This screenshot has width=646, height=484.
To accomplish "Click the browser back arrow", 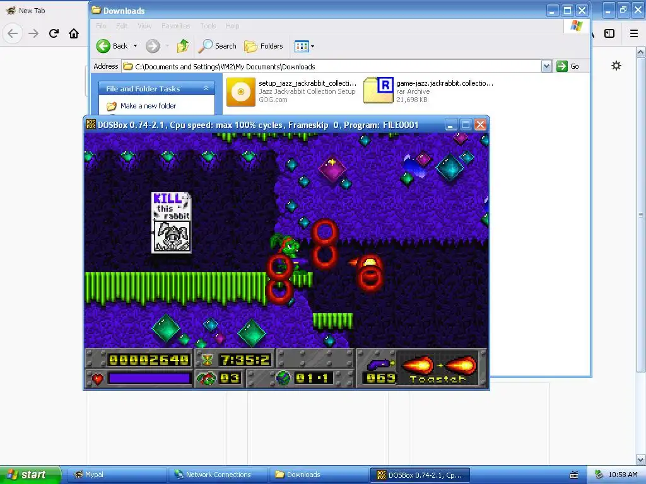I will (13, 33).
